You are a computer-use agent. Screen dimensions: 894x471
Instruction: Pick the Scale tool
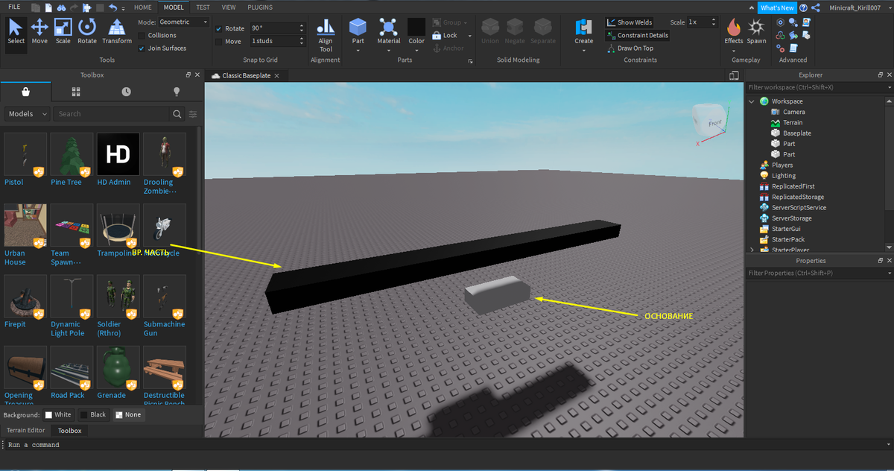pyautogui.click(x=63, y=31)
